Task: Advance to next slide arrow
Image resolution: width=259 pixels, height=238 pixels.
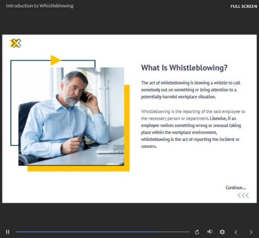Action: (x=251, y=232)
